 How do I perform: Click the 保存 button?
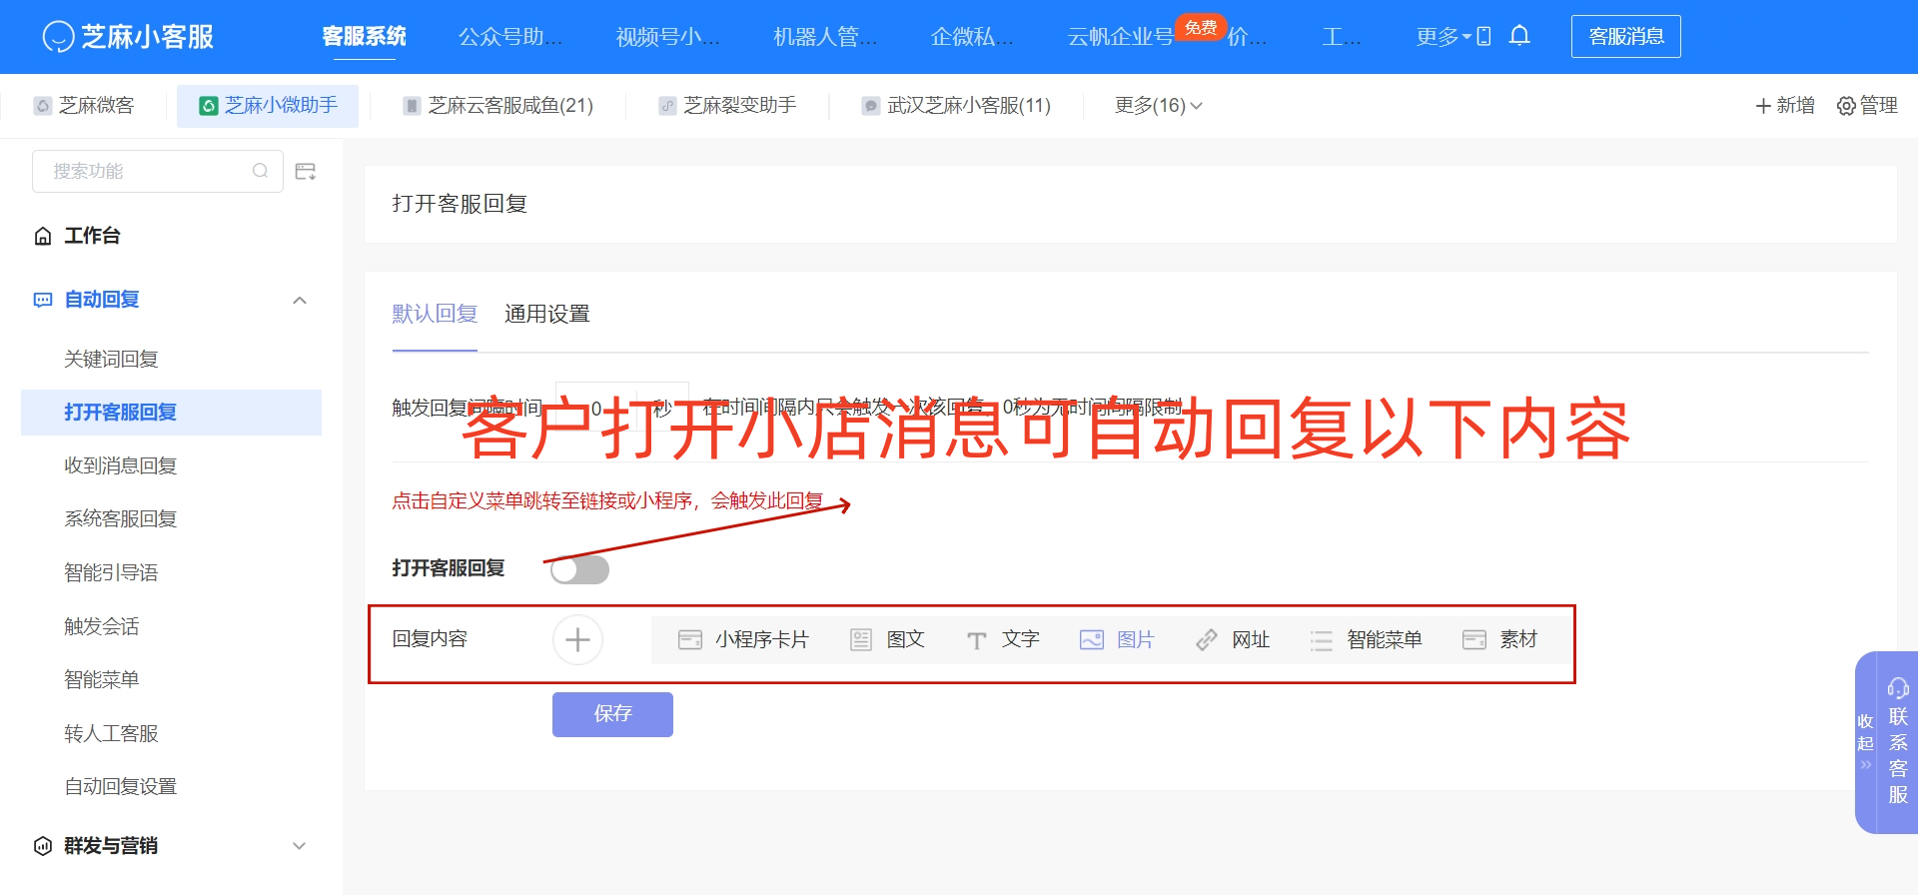tap(612, 714)
